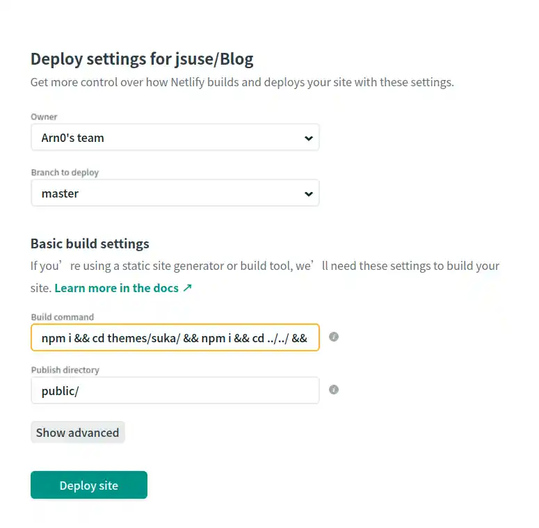
Task: Click the info icon beside Build command
Action: click(334, 337)
